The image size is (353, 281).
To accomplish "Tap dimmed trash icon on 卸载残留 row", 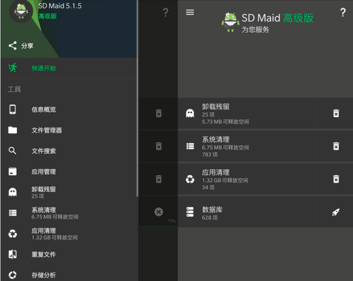I will click(x=159, y=113).
